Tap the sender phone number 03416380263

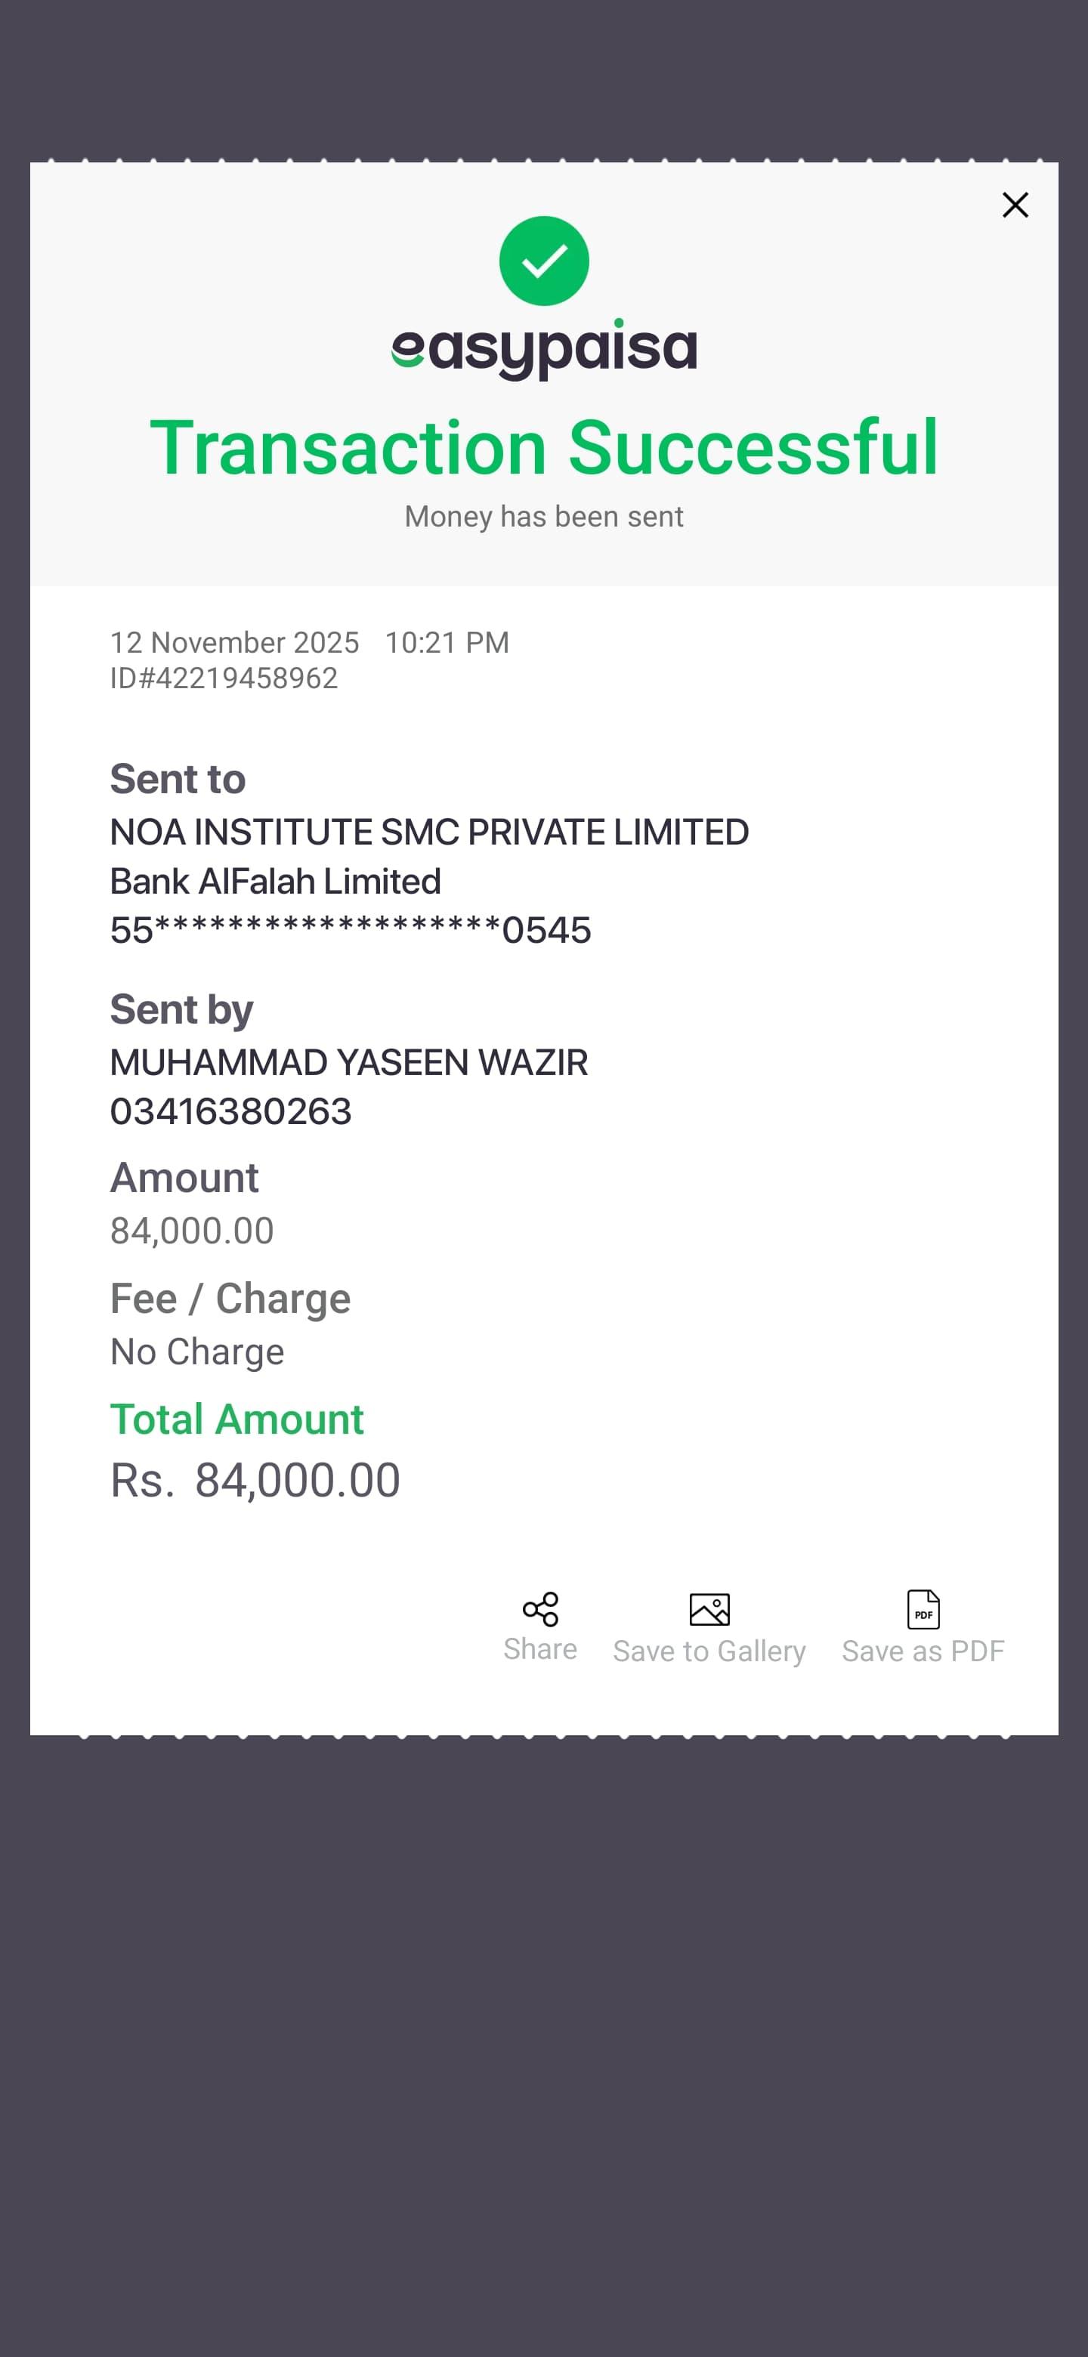pyautogui.click(x=230, y=1112)
